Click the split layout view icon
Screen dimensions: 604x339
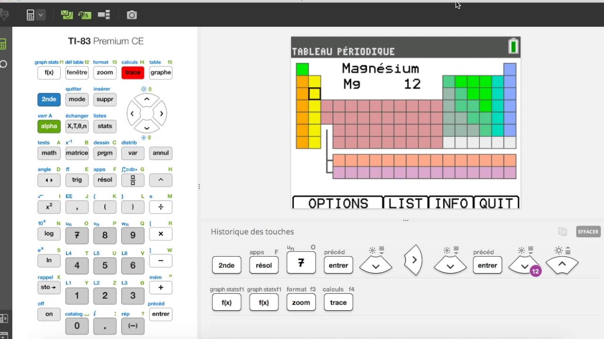104,15
